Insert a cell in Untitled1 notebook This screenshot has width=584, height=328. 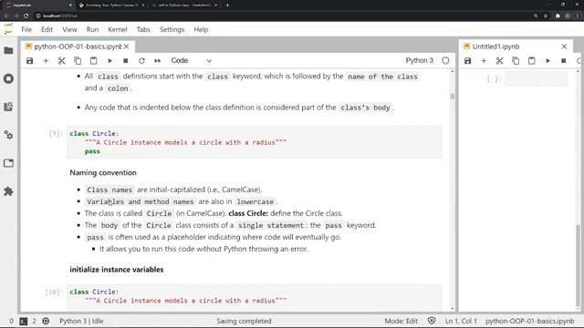click(484, 61)
